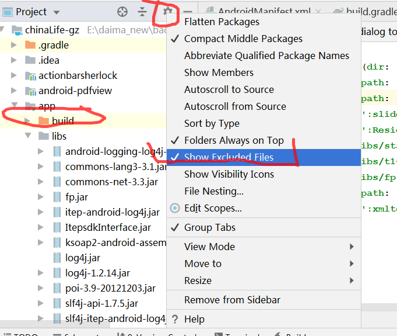Expand the commons-lang3-3.1.jar arrow
The image size is (397, 336).
coord(40,167)
